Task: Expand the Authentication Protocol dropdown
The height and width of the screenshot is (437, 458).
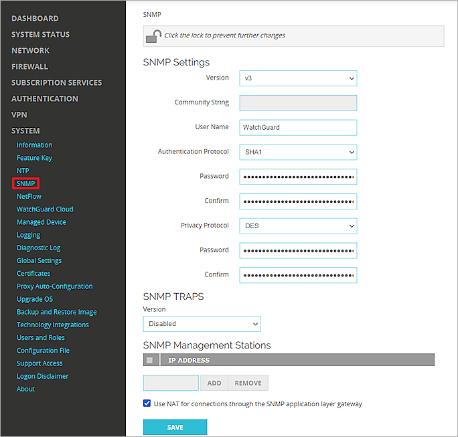Action: click(x=297, y=152)
